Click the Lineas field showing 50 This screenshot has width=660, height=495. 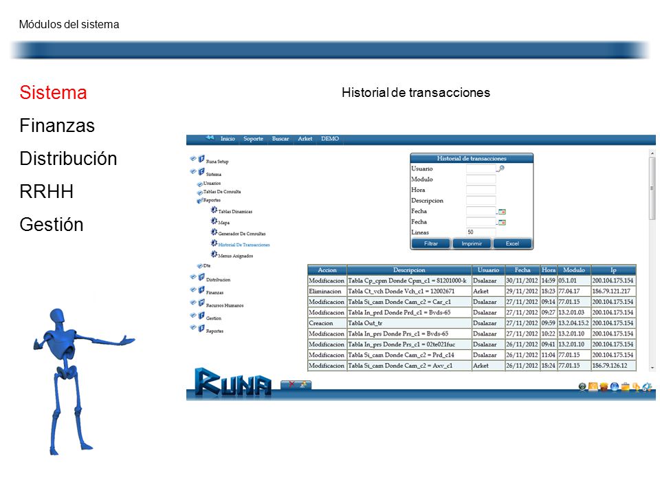pyautogui.click(x=481, y=232)
